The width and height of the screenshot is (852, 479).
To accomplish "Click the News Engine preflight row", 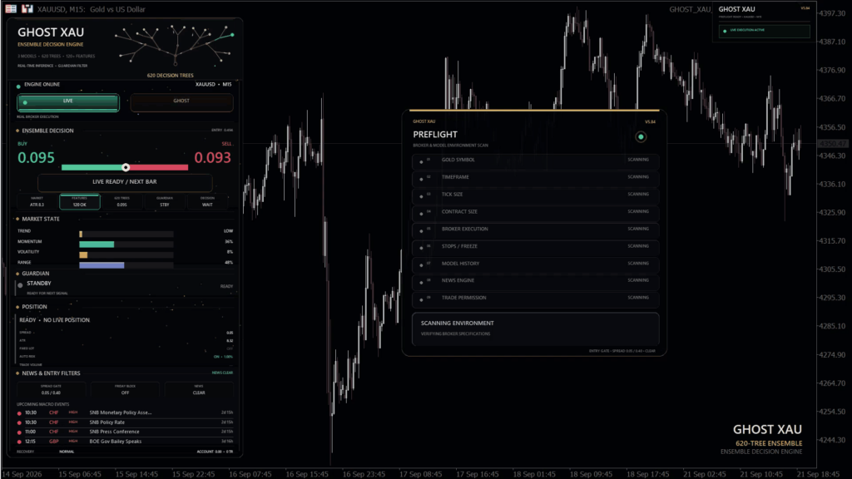I will point(536,281).
